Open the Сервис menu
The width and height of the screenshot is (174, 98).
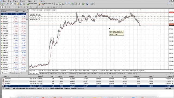30,1
